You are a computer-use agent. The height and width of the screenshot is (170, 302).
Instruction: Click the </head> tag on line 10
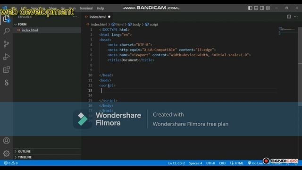106,75
